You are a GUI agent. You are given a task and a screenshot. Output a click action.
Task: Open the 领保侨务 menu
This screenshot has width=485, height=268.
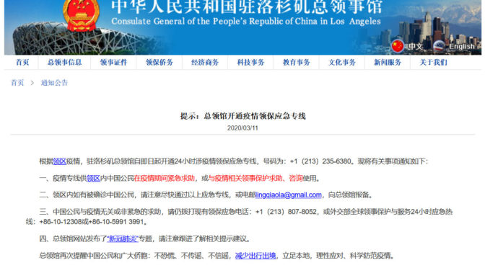click(160, 63)
